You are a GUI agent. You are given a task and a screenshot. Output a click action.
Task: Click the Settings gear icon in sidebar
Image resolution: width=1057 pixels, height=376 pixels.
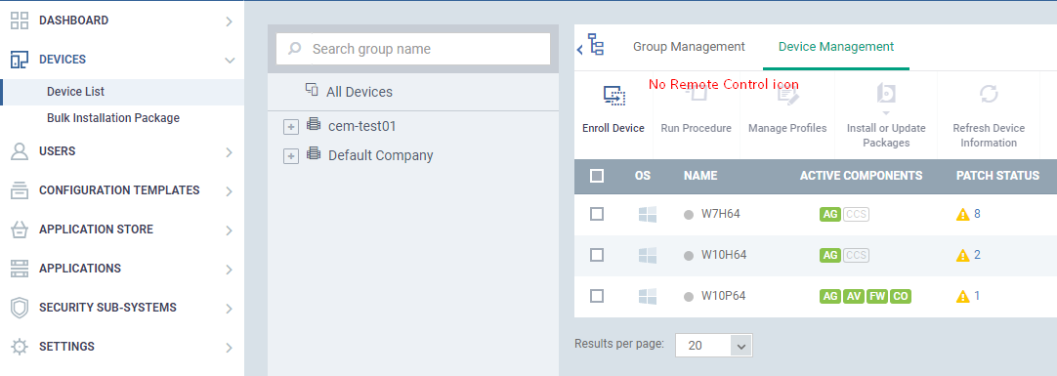[20, 347]
